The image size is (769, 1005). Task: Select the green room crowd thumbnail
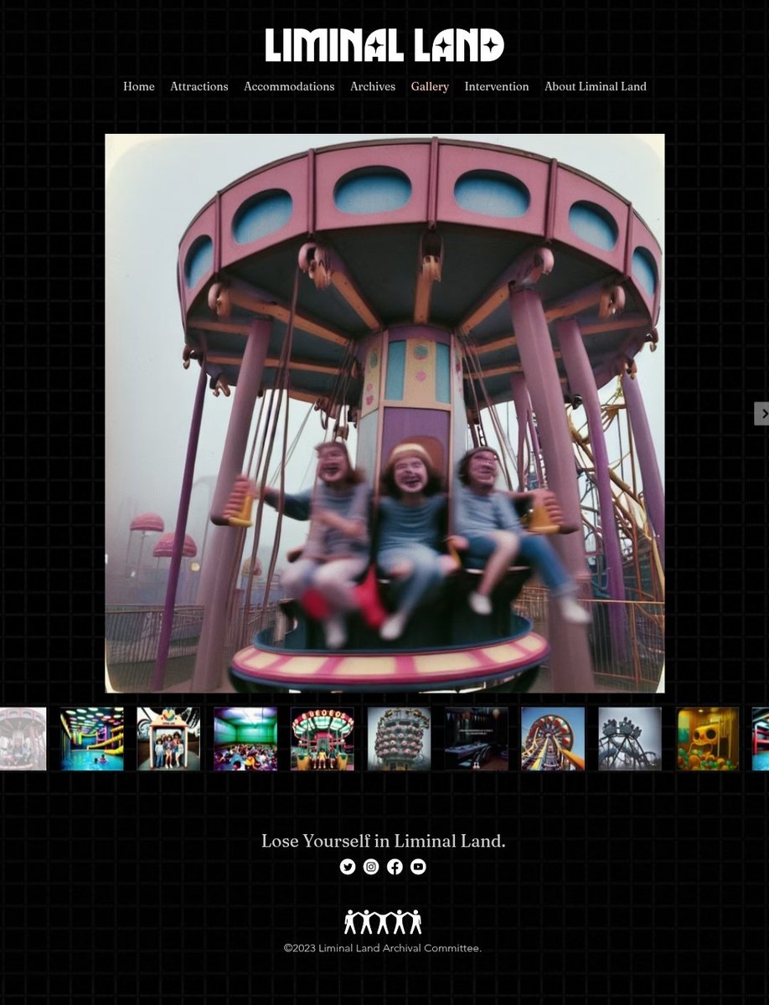click(245, 739)
